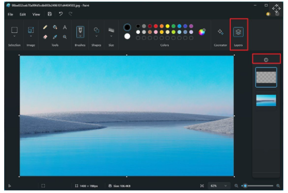Expand the Selection options chevron
This screenshot has width=288, height=193.
click(14, 36)
